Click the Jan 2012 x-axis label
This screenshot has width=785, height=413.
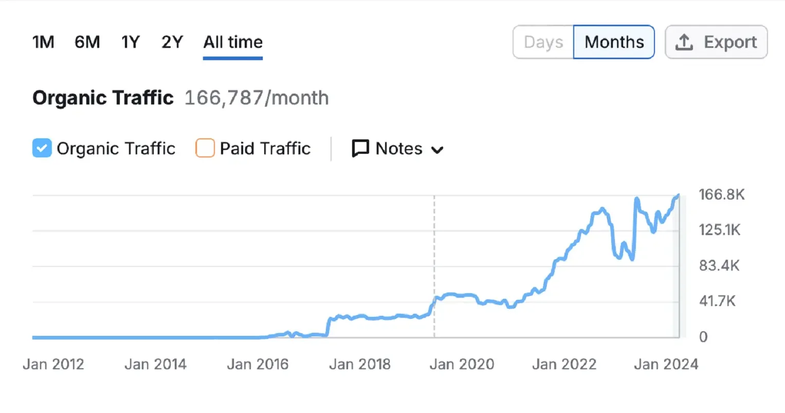[53, 364]
